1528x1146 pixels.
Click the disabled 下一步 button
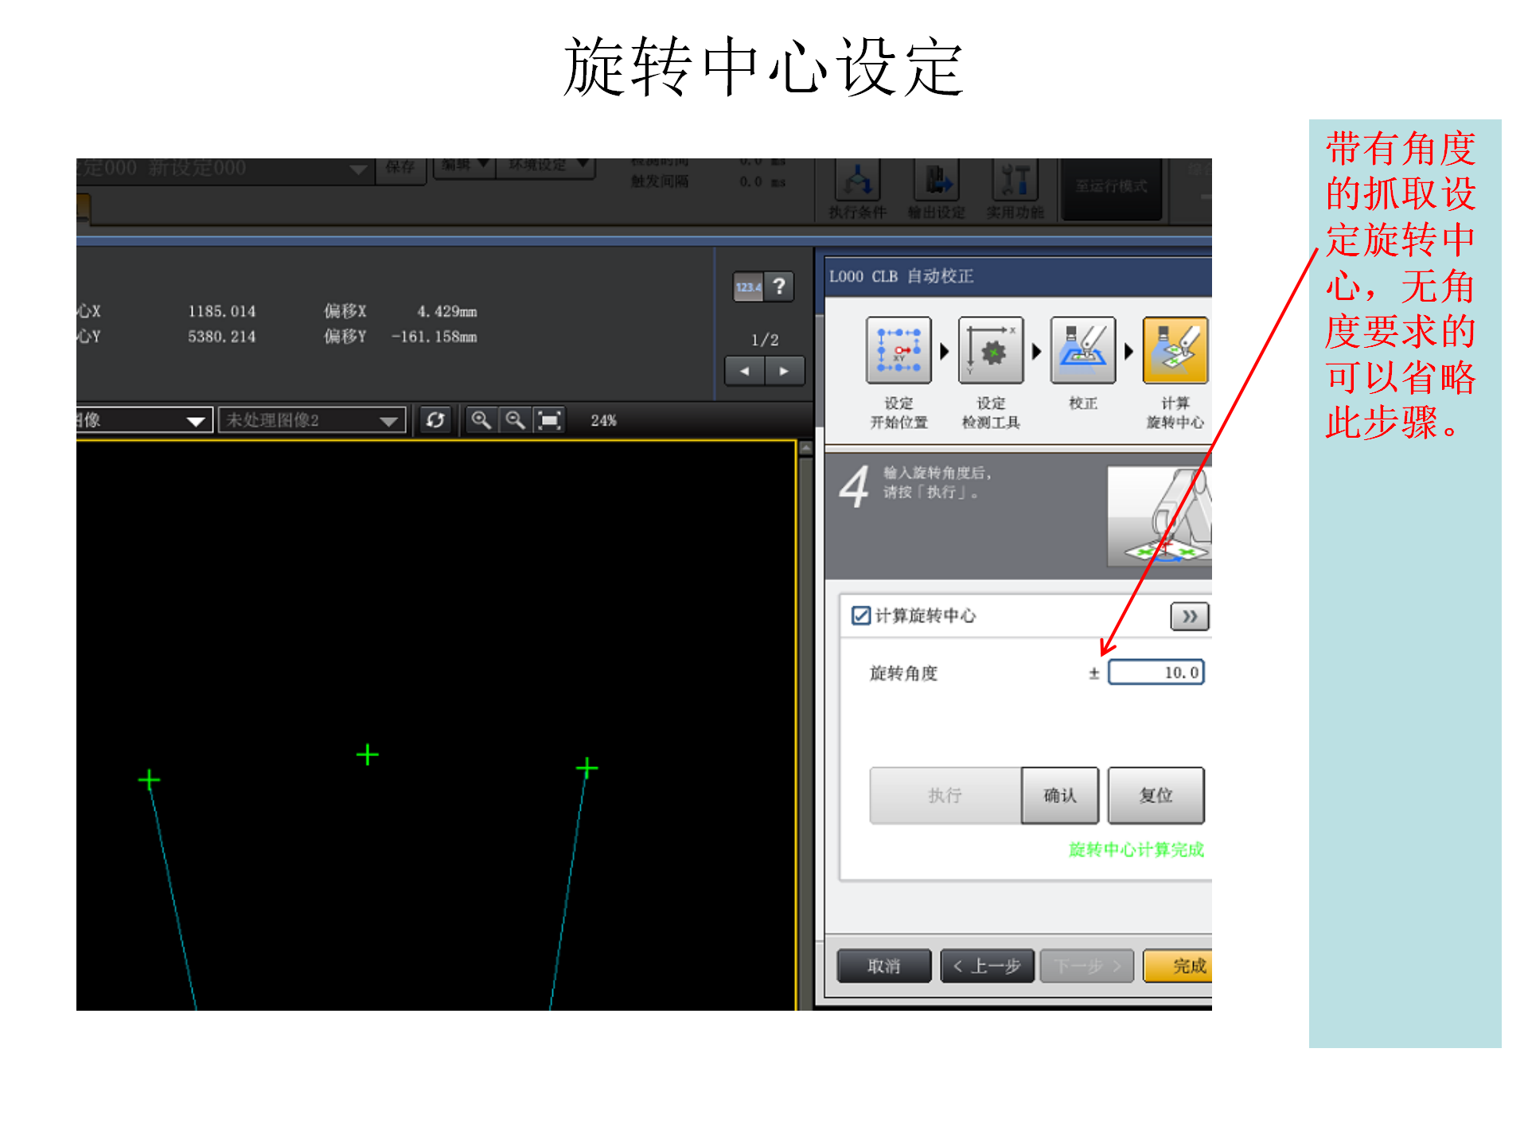[1087, 966]
